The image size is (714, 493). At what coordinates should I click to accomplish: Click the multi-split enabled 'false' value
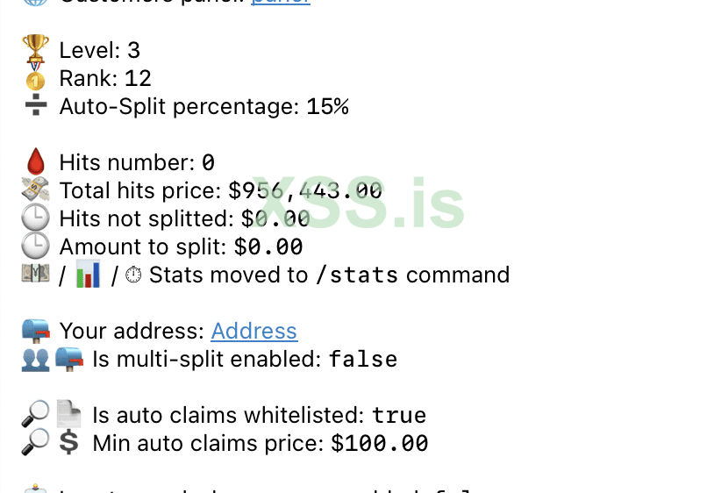pos(362,359)
